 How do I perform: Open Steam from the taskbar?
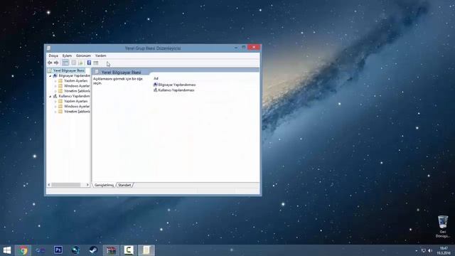pos(93,250)
